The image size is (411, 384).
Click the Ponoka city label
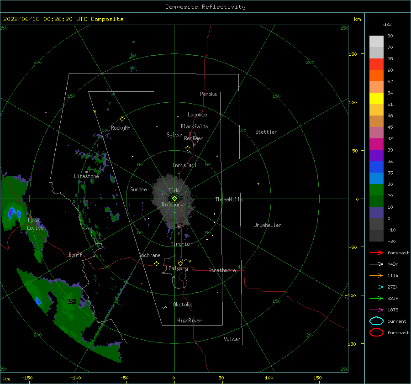208,94
